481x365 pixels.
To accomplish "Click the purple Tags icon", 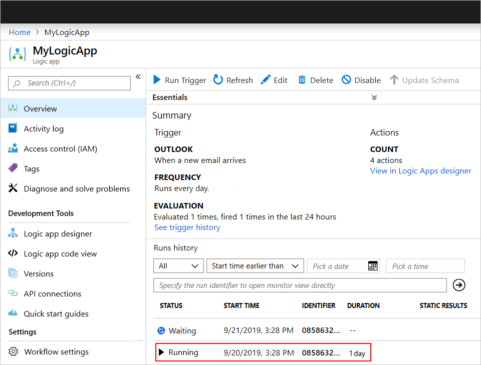I will [x=13, y=168].
